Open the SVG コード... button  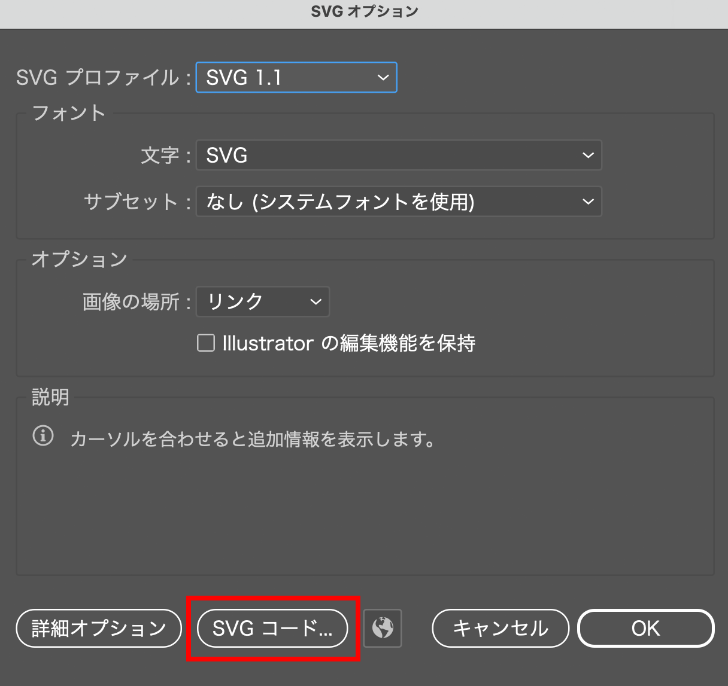pyautogui.click(x=272, y=628)
